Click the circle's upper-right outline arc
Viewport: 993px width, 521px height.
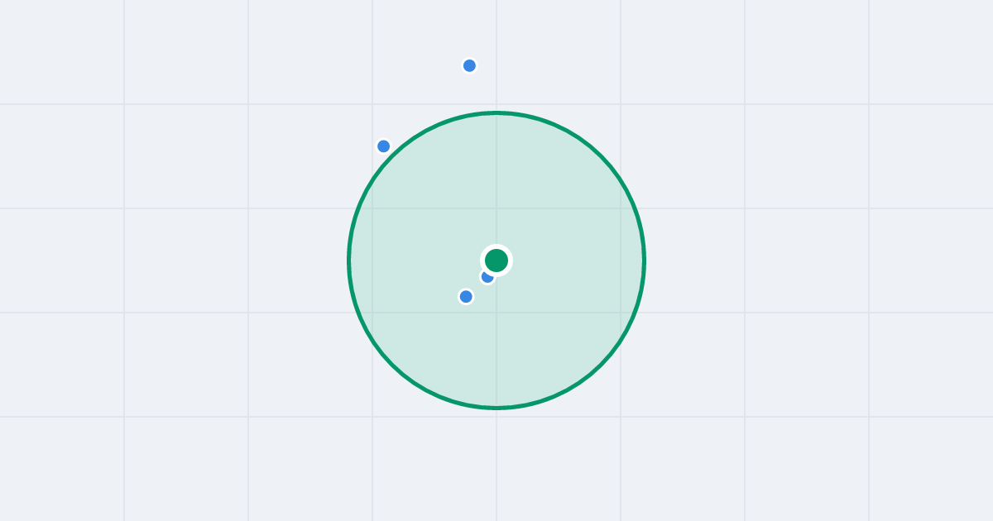(x=602, y=156)
